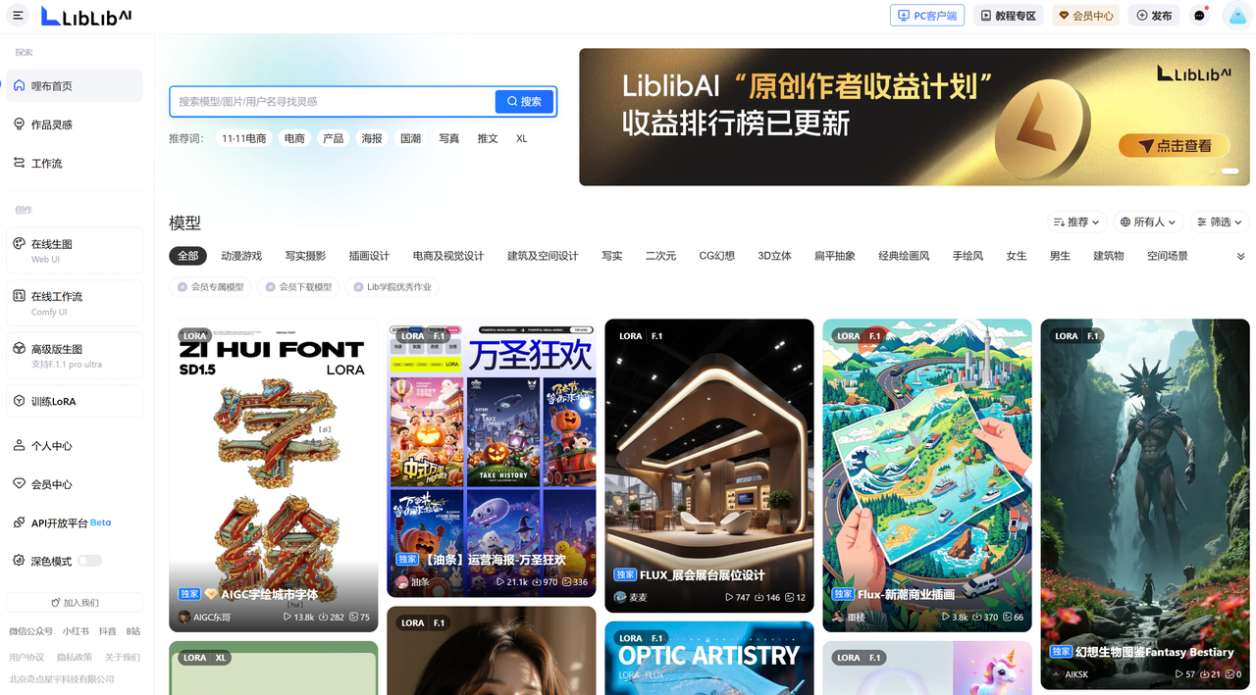Viewport: 1256px width, 695px height.
Task: Select the 手绘风 category tab
Action: tap(968, 256)
